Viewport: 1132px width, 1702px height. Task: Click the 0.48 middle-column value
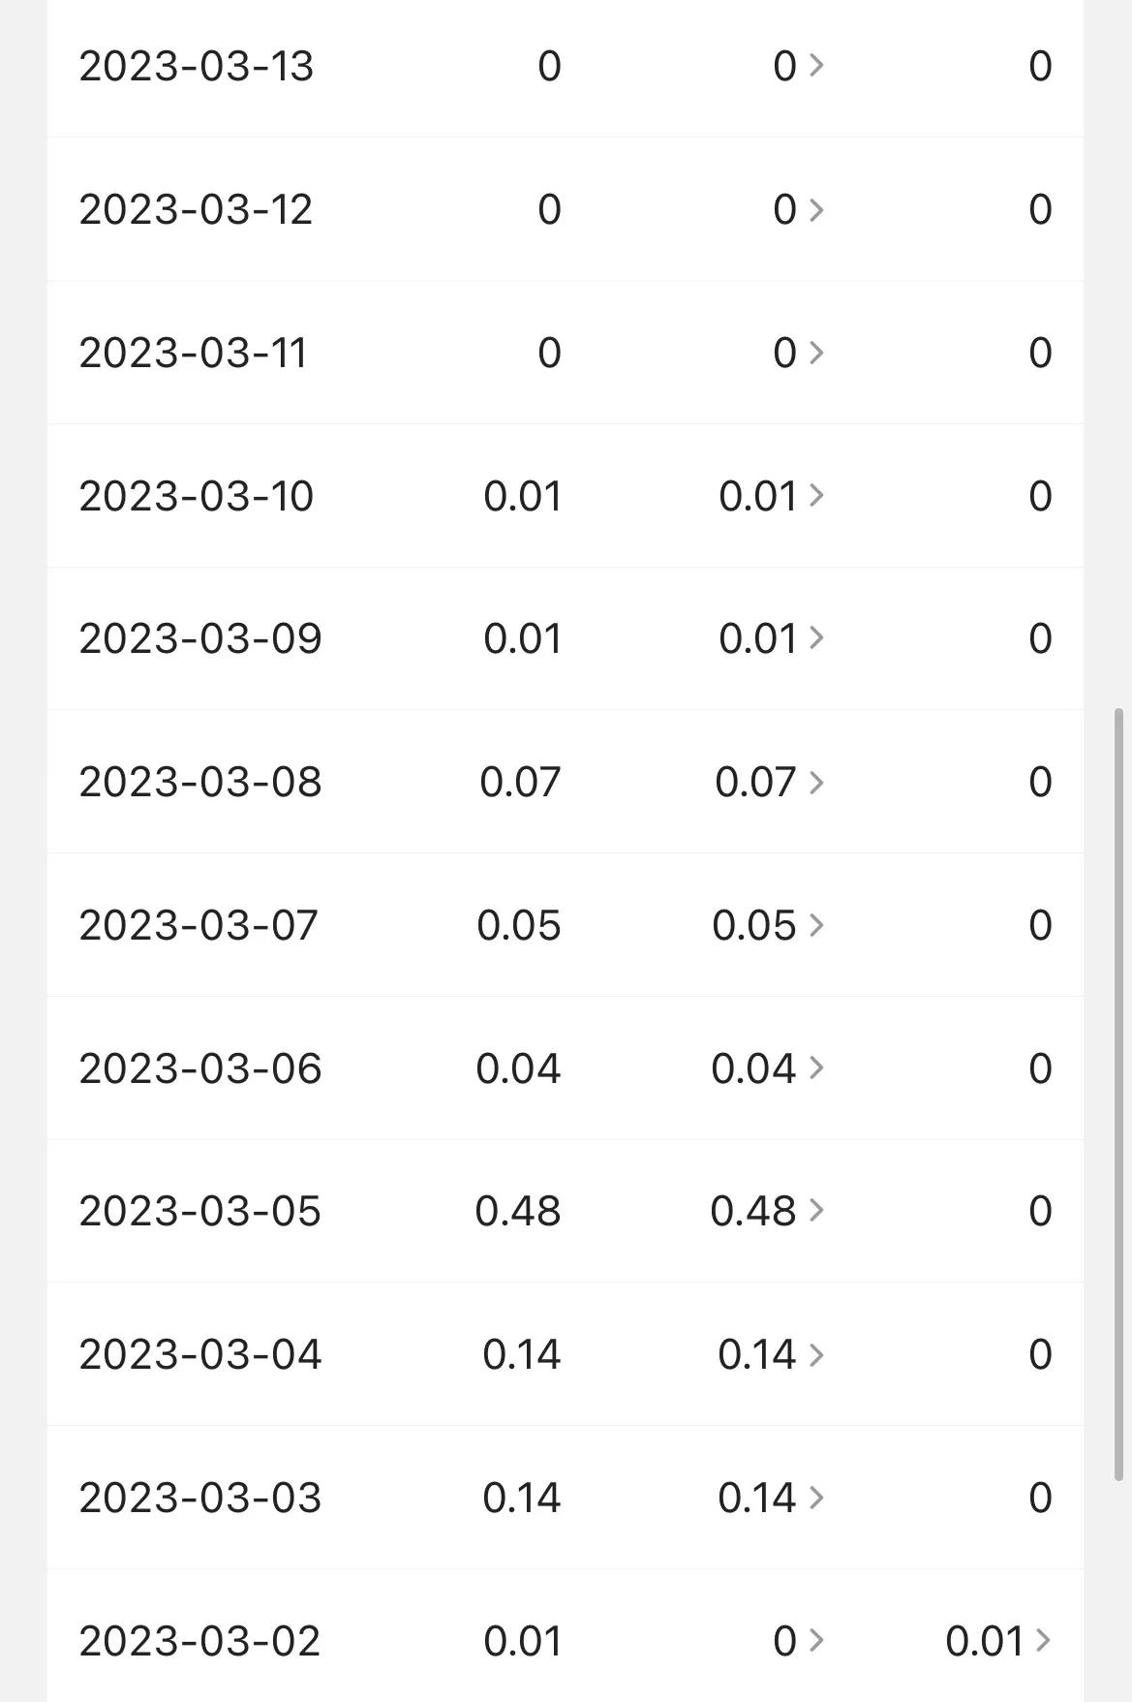pyautogui.click(x=752, y=1211)
